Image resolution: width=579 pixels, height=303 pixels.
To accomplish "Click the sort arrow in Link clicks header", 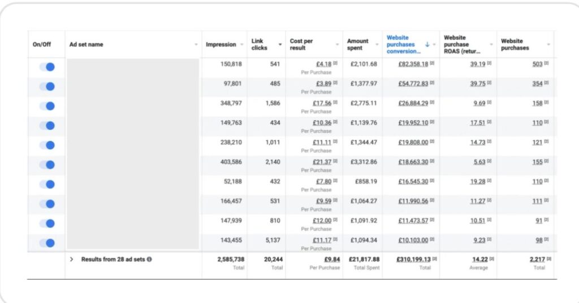I will 280,45.
